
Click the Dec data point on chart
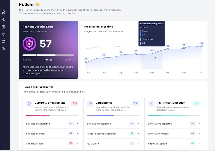tap(184, 48)
